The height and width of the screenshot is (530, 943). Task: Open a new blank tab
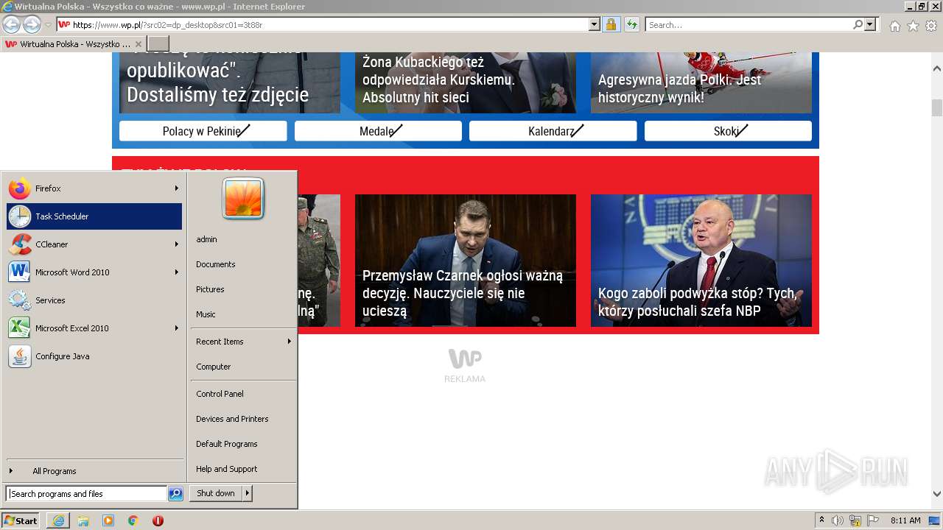(158, 44)
